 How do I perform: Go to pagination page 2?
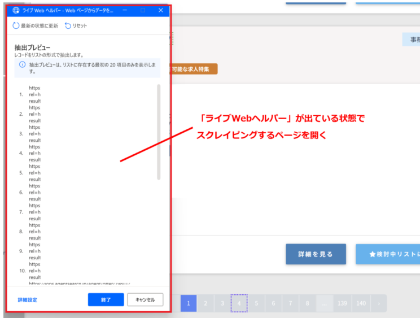coord(205,303)
